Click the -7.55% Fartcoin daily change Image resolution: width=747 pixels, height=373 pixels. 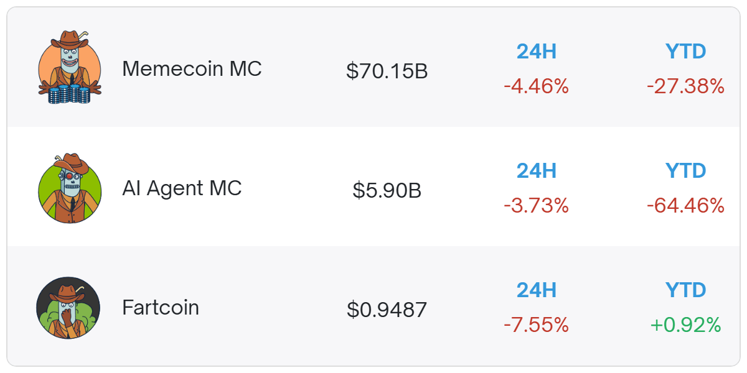point(536,325)
